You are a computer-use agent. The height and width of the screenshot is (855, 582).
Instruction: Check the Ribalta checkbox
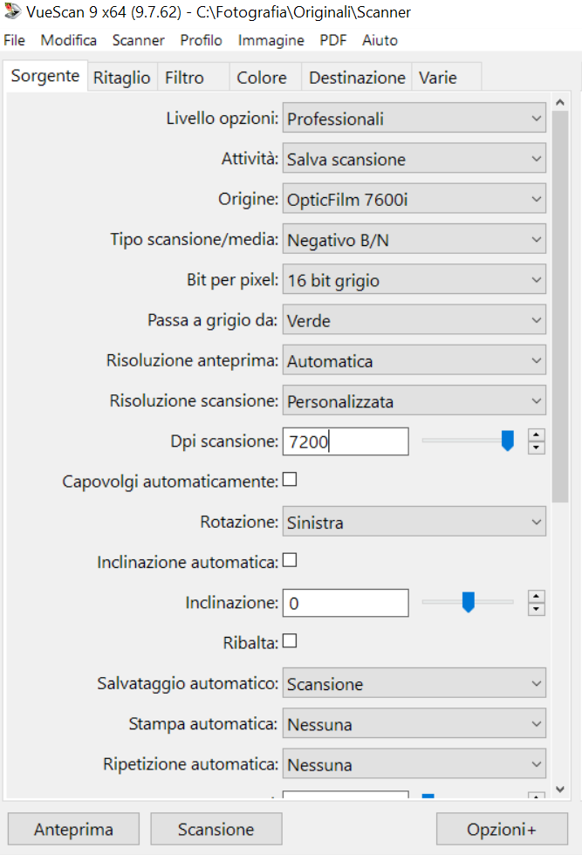(x=290, y=641)
